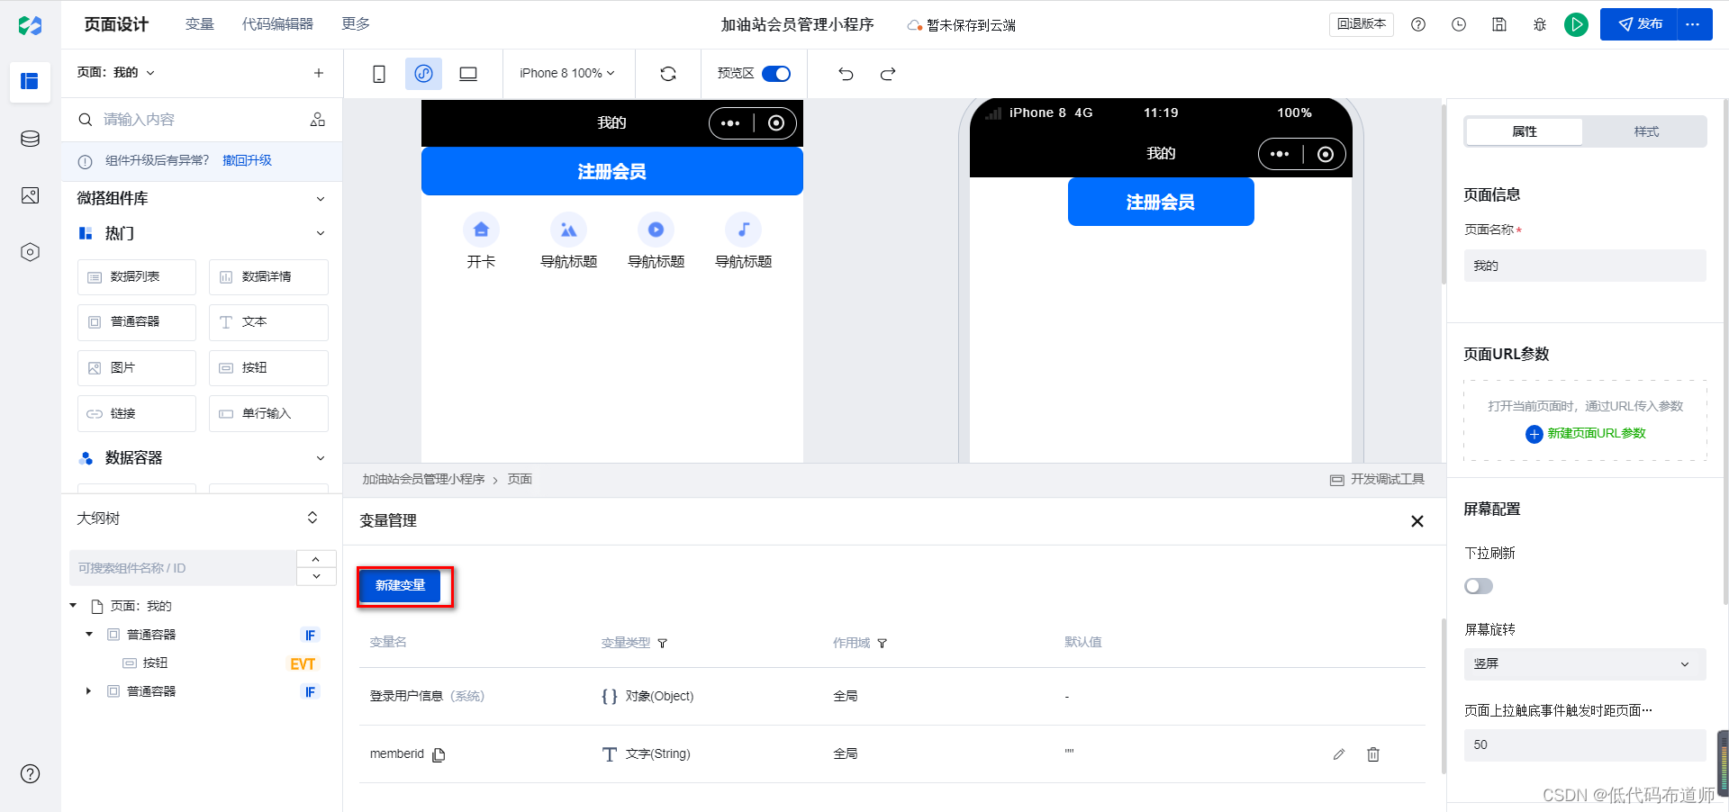Switch to the 属性 tab
Viewport: 1729px width, 812px height.
[x=1525, y=131]
